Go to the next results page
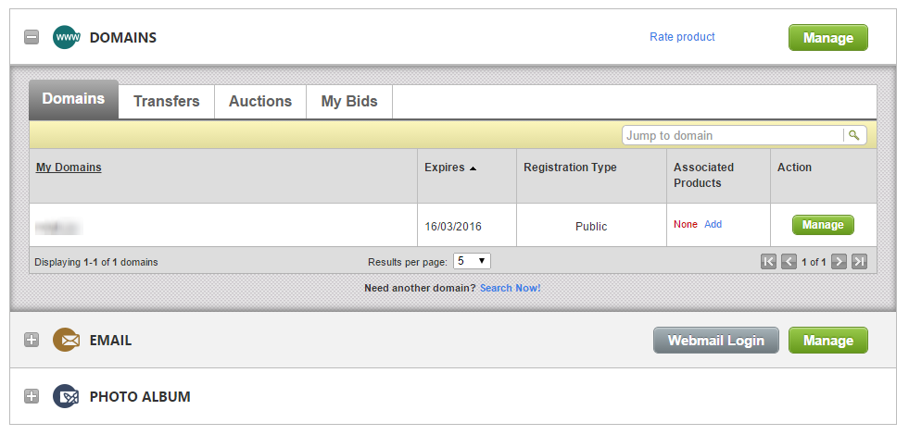 point(839,262)
